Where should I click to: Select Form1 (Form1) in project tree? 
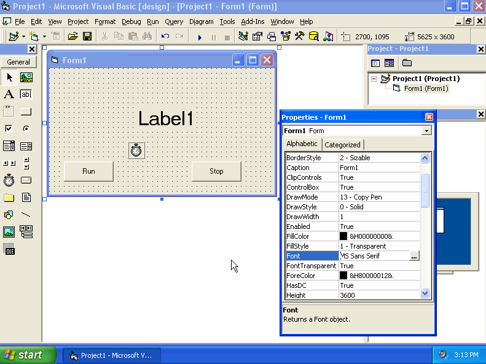[426, 88]
